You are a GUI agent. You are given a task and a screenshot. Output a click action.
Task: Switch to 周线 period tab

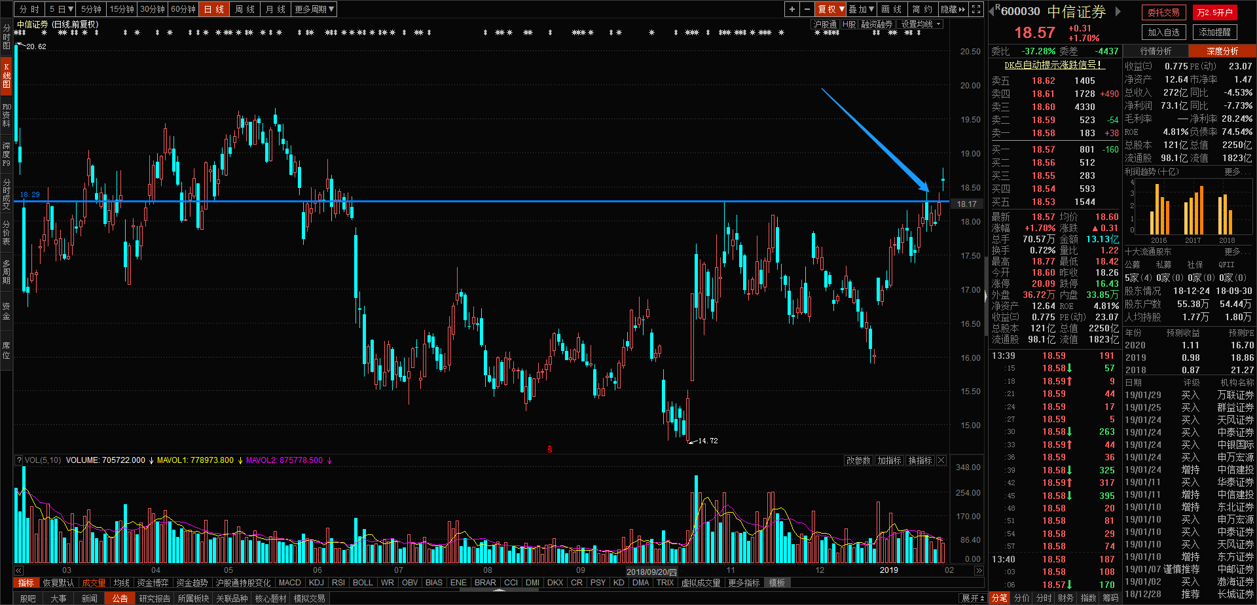point(245,9)
